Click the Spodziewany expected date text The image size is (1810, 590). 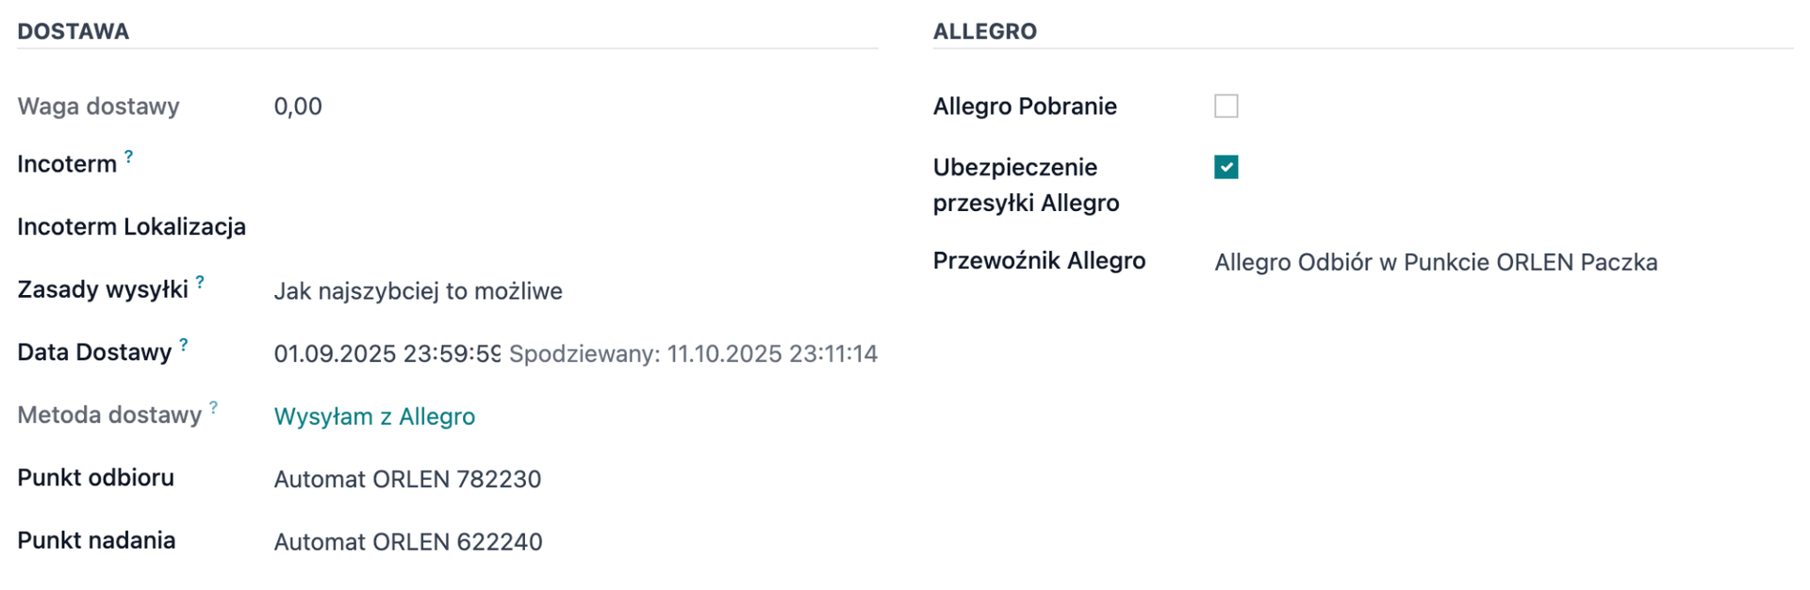pyautogui.click(x=693, y=353)
